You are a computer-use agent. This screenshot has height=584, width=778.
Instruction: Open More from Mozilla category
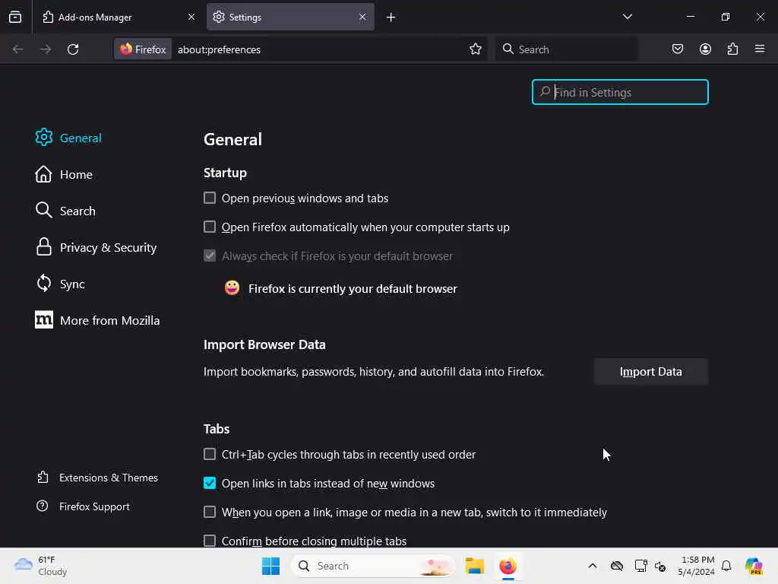pyautogui.click(x=97, y=320)
